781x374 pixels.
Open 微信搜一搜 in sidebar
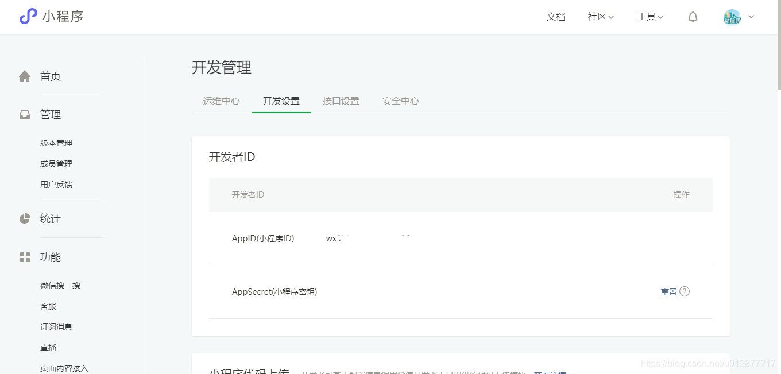(60, 286)
